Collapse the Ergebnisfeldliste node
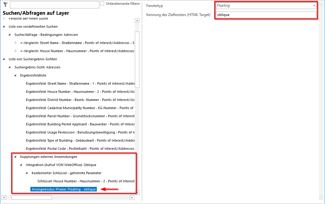Screen dimensions: 325x204 click(15, 75)
